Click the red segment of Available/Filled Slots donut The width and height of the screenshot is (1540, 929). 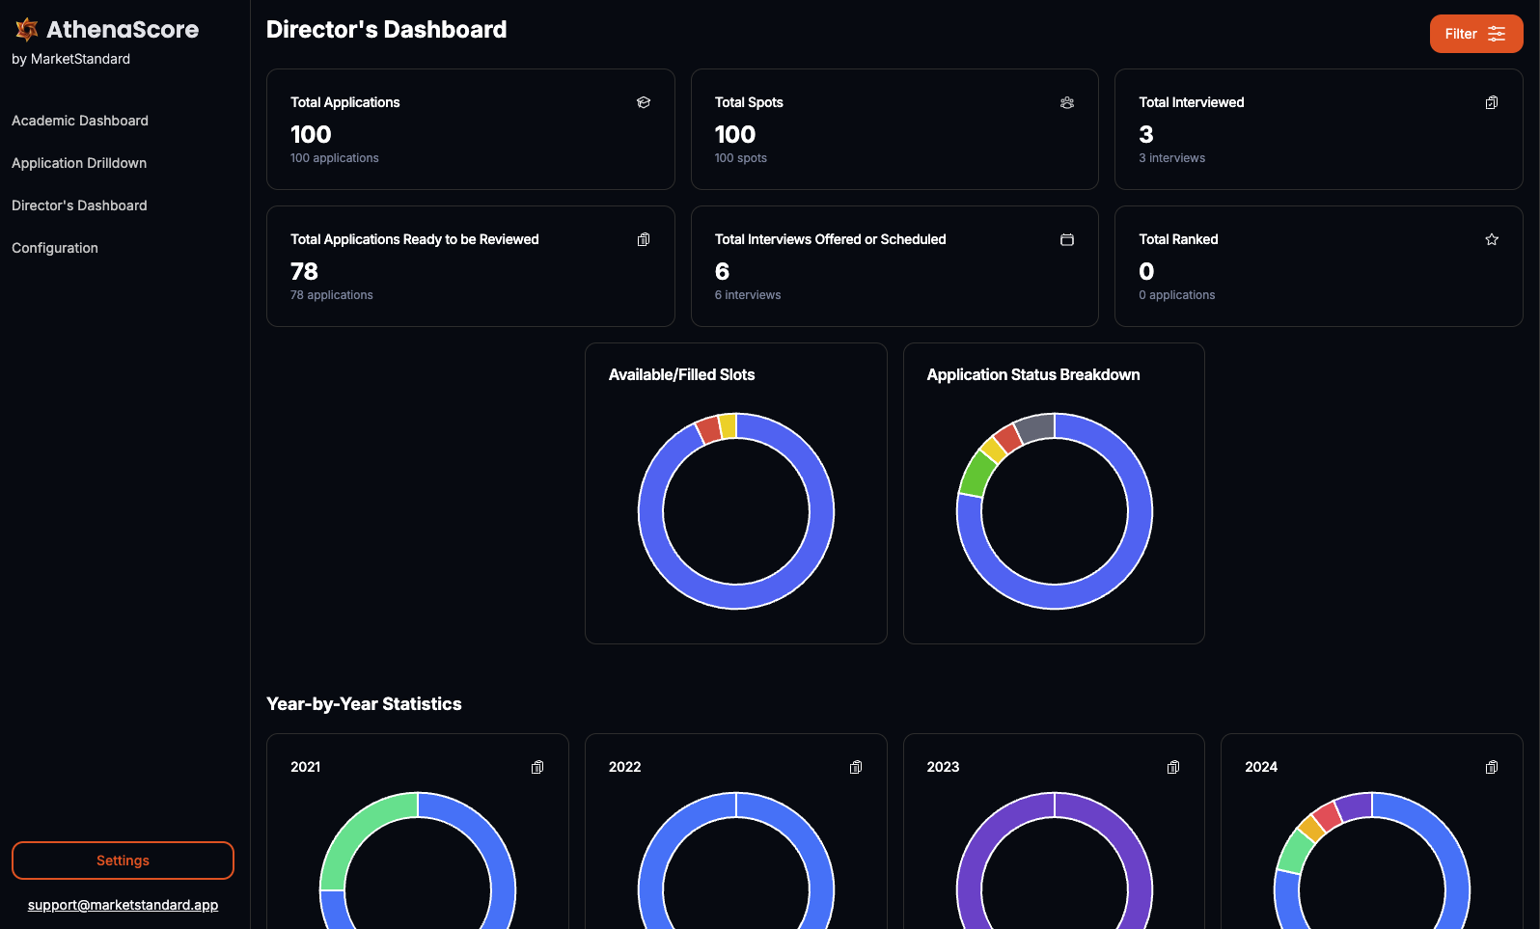709,429
